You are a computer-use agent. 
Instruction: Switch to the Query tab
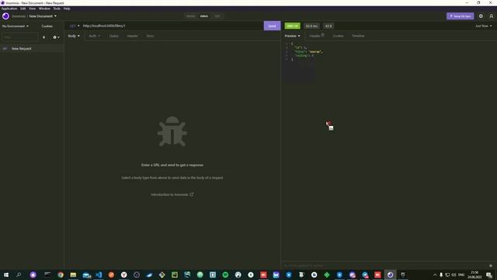[114, 36]
